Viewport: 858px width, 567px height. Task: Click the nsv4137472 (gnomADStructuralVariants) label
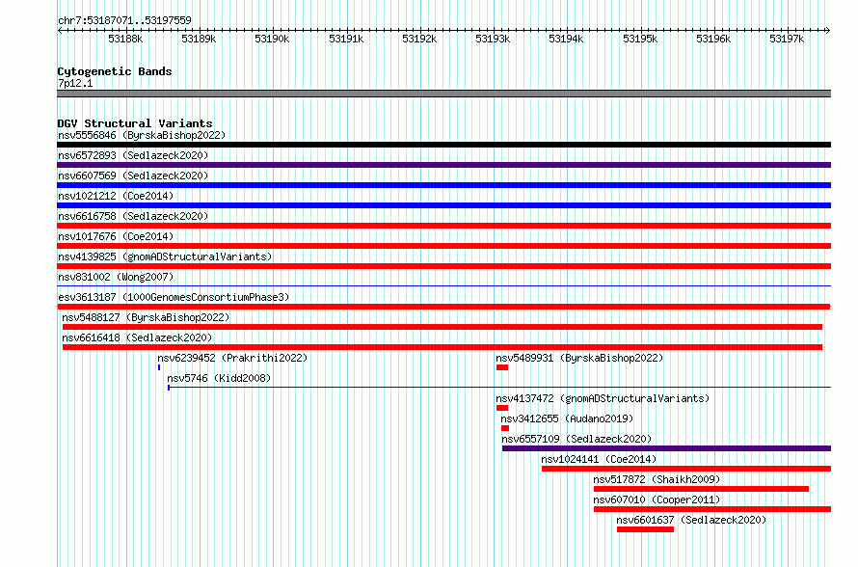[x=603, y=398]
